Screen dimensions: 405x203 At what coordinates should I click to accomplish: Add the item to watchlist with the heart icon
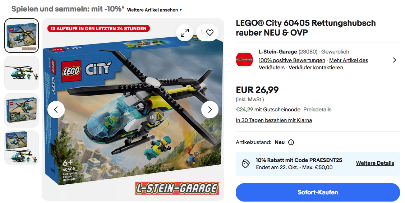click(x=207, y=33)
